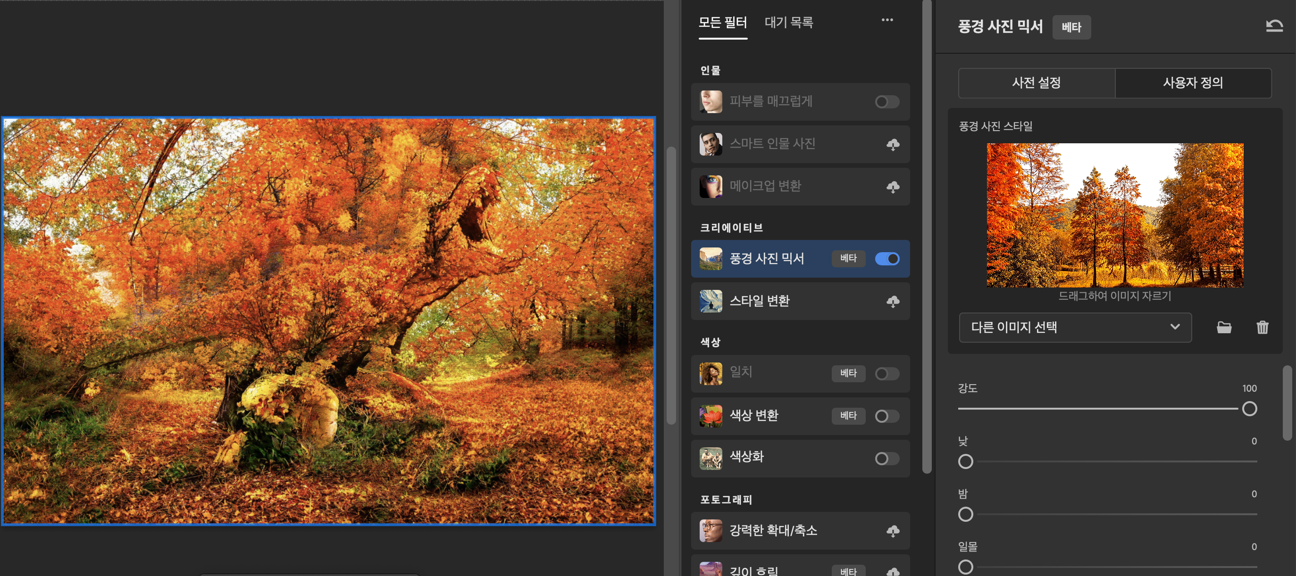Viewport: 1296px width, 576px height.
Task: Open the 다른 이미지 선택 dropdown
Action: click(x=1075, y=328)
